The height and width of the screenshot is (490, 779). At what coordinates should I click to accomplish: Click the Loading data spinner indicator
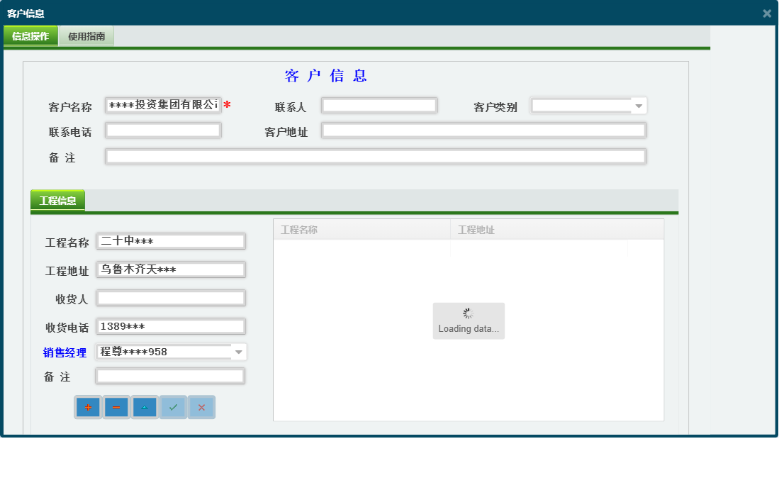pos(469,321)
